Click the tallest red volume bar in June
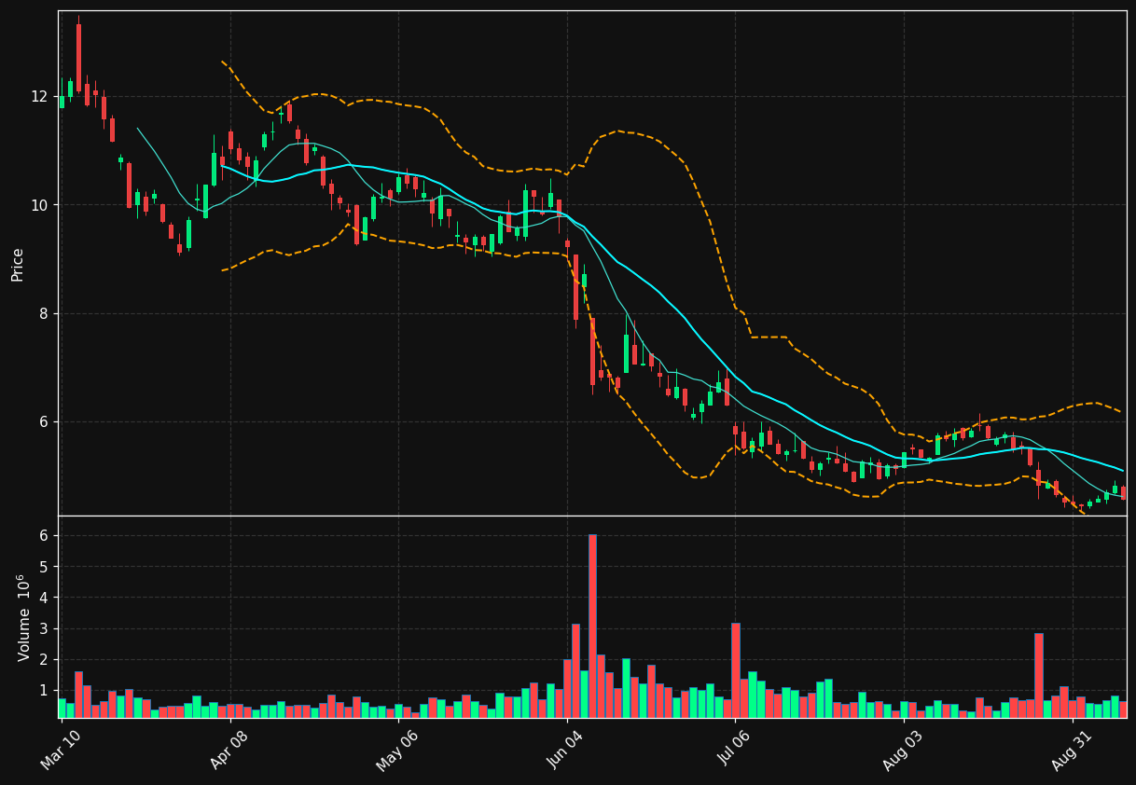Viewport: 1136px width, 785px height. (592, 626)
